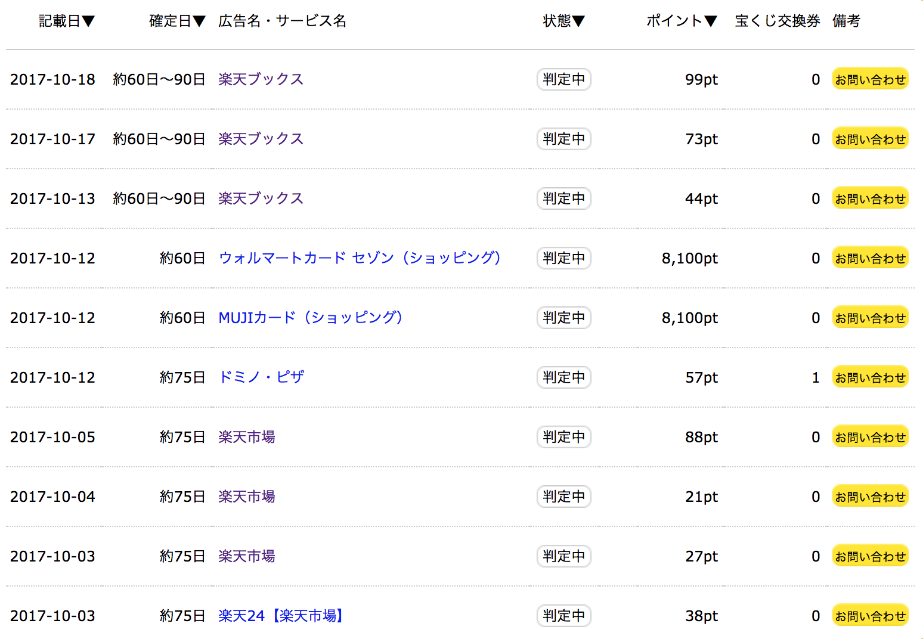Click 判定中 status badge for ドミノ・ピザ
This screenshot has width=923, height=639.
tap(563, 377)
